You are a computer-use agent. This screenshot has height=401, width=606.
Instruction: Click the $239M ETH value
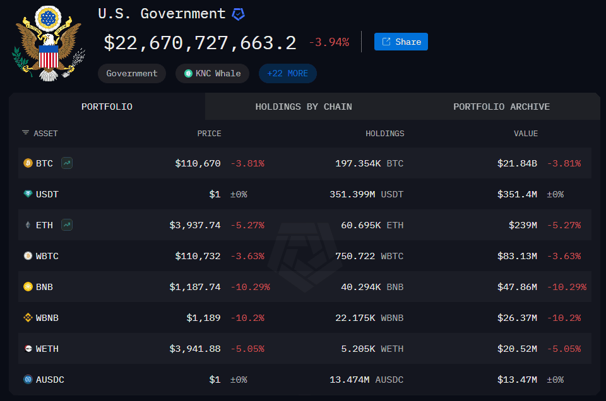click(x=523, y=225)
